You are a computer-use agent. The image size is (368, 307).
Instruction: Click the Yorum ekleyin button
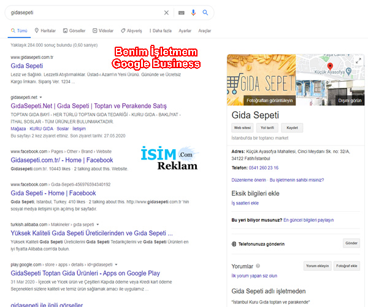317,266
